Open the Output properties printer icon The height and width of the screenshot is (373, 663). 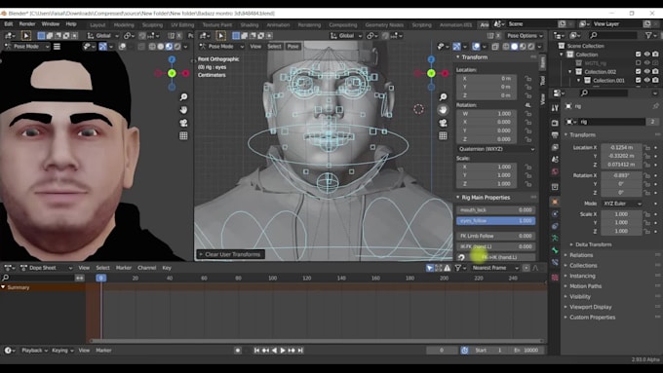[x=555, y=134]
